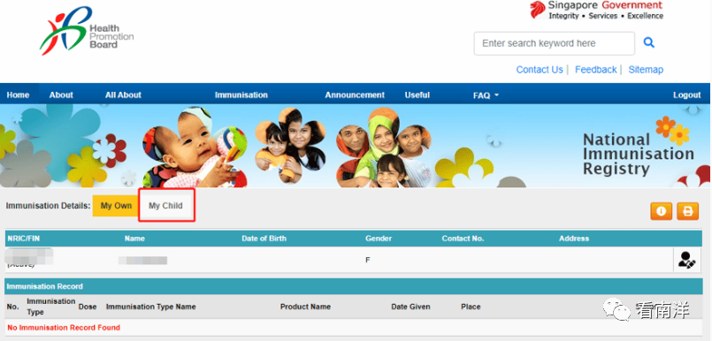Image resolution: width=712 pixels, height=341 pixels.
Task: Click the Date of Birth column header
Action: [x=264, y=239]
